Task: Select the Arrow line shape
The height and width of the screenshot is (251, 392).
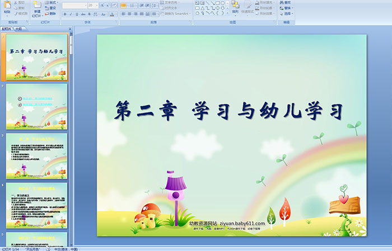Action: [212, 3]
